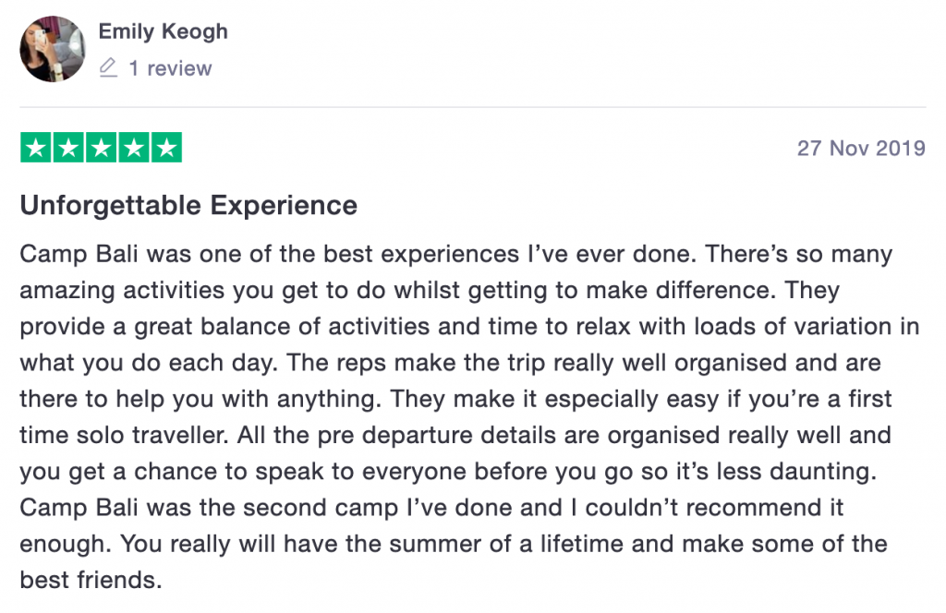Click the fifth green rating star

[x=166, y=148]
